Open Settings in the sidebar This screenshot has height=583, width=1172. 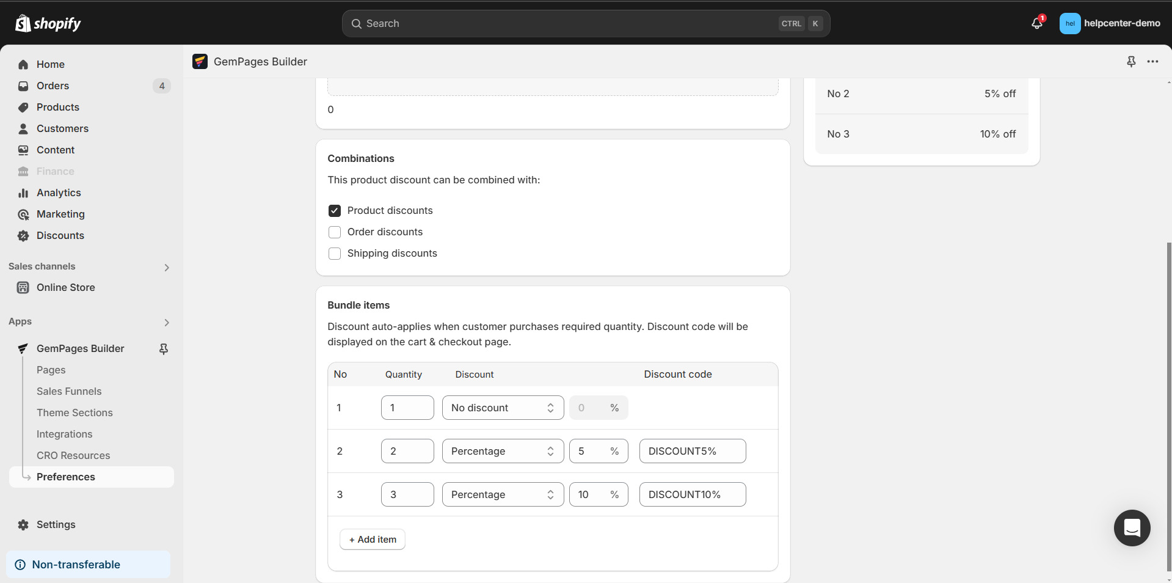click(x=56, y=525)
